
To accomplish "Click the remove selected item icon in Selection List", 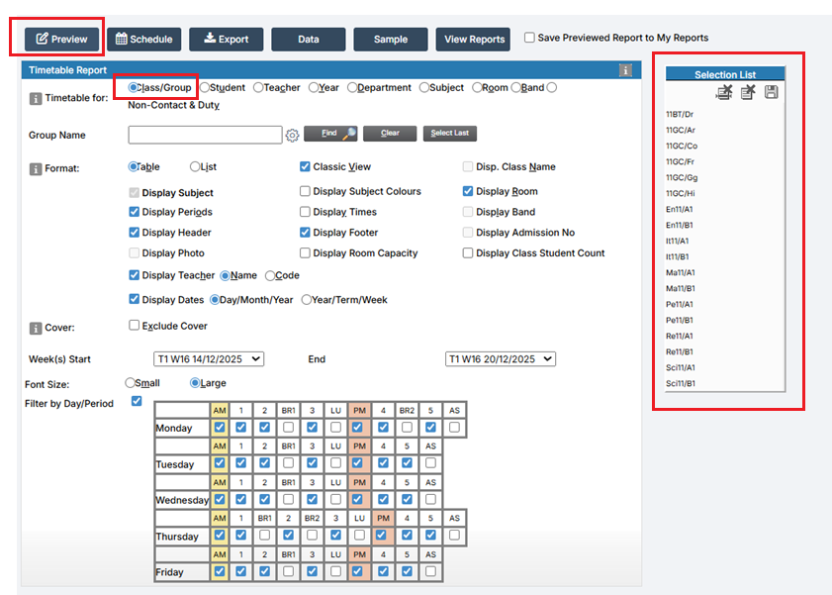I will [x=724, y=92].
